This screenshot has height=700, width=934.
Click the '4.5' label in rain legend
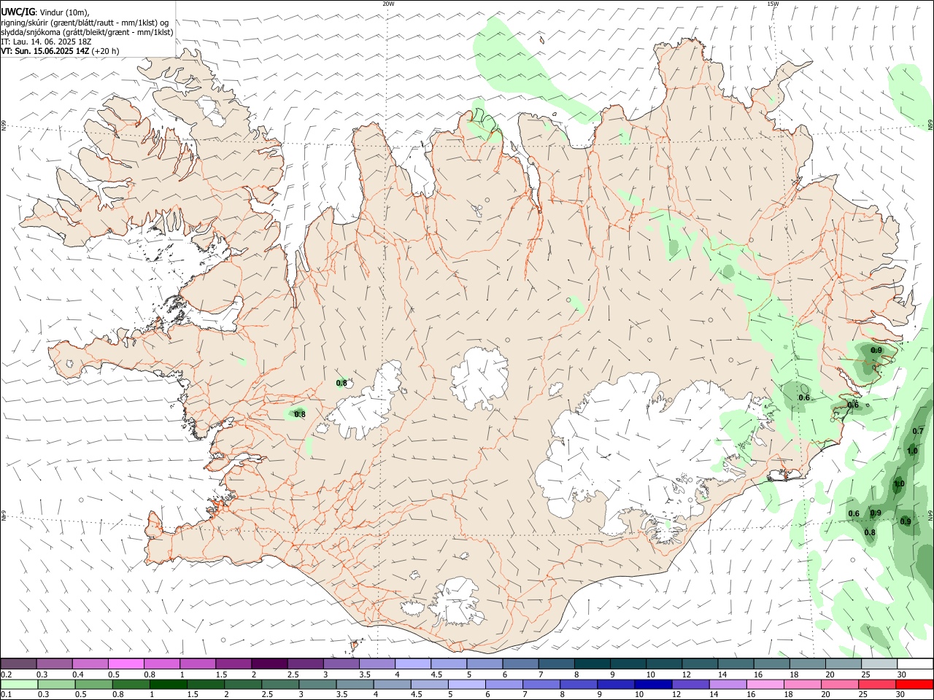[416, 695]
